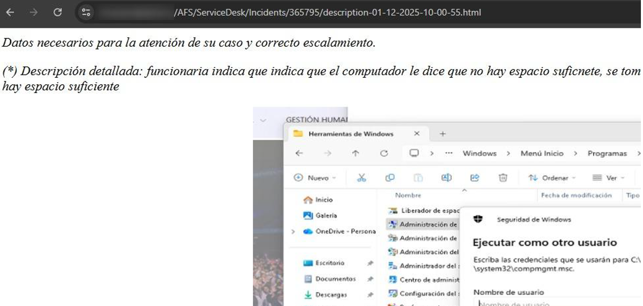Go forward in the Explorer window
Image resolution: width=643 pixels, height=306 pixels.
(x=327, y=153)
